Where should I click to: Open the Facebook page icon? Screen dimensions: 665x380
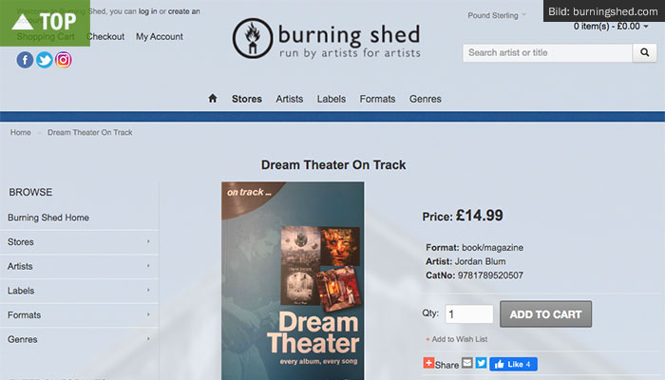coord(25,60)
